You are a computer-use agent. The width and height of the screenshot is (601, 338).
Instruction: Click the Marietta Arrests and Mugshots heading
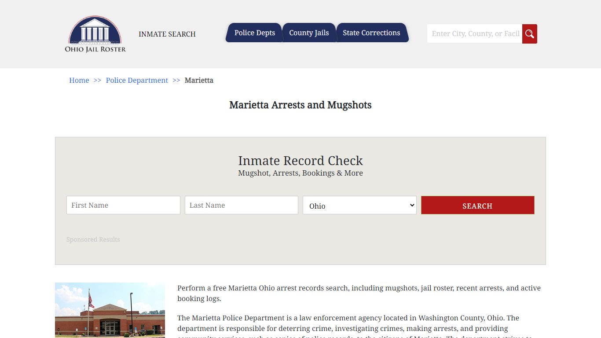coord(300,105)
